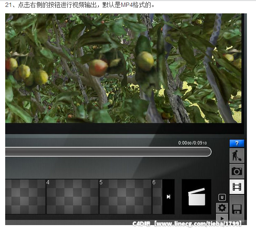Click the 0:00/0:09 timecode readout
The image size is (256, 232).
tap(193, 143)
